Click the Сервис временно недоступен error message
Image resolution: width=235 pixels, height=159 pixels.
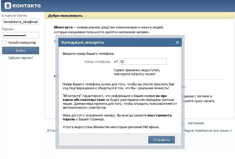tap(137, 72)
